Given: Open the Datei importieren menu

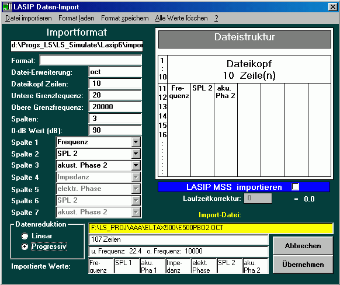Looking at the screenshot, I should (29, 18).
